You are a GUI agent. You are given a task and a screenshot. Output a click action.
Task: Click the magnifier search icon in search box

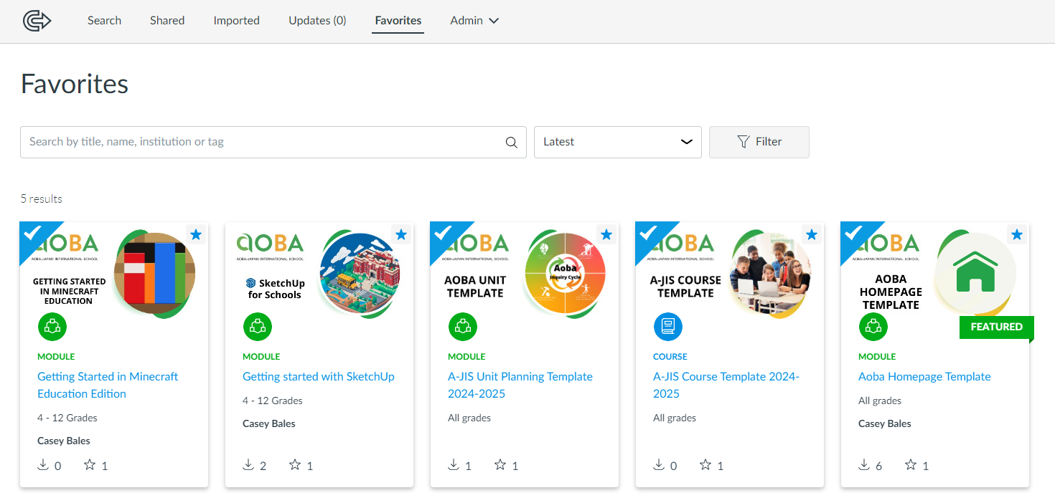pyautogui.click(x=511, y=143)
